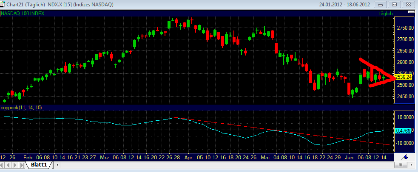The width and height of the screenshot is (418, 172).
Task: Click the sheet tab bar splitter handle
Action: click(x=54, y=165)
